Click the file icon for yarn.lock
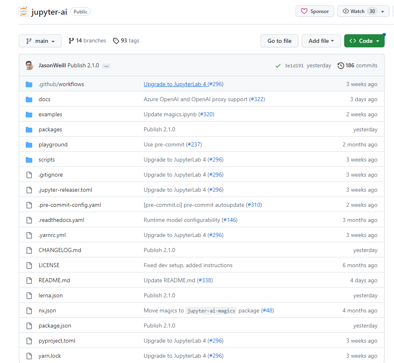The width and height of the screenshot is (394, 363). [x=29, y=356]
